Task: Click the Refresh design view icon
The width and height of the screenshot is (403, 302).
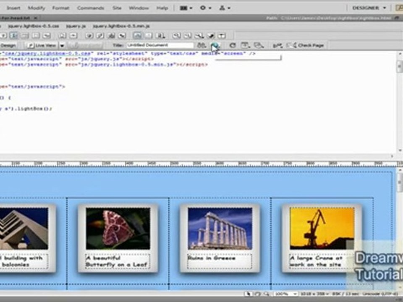Action: (x=232, y=45)
